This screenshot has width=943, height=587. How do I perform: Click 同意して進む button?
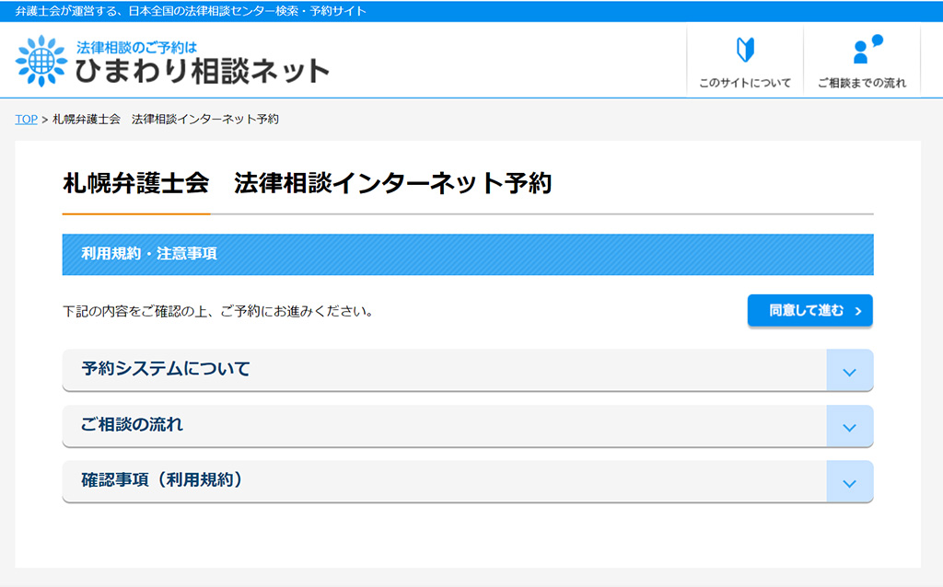[810, 311]
